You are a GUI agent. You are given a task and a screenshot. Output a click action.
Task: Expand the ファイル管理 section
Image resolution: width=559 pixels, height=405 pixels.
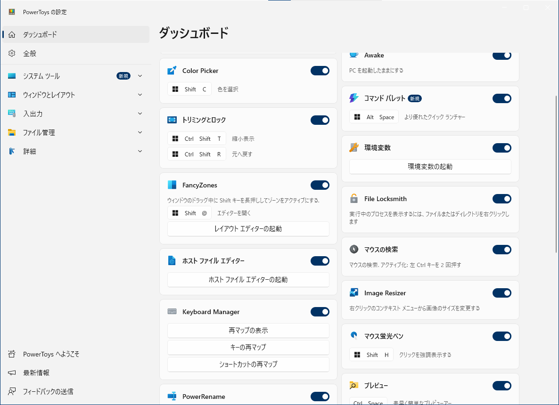pyautogui.click(x=140, y=132)
